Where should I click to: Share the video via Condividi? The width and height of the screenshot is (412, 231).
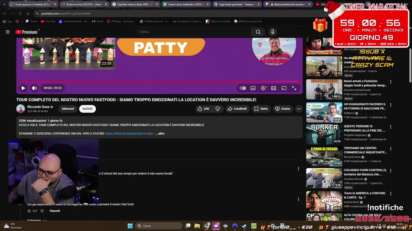[237, 109]
